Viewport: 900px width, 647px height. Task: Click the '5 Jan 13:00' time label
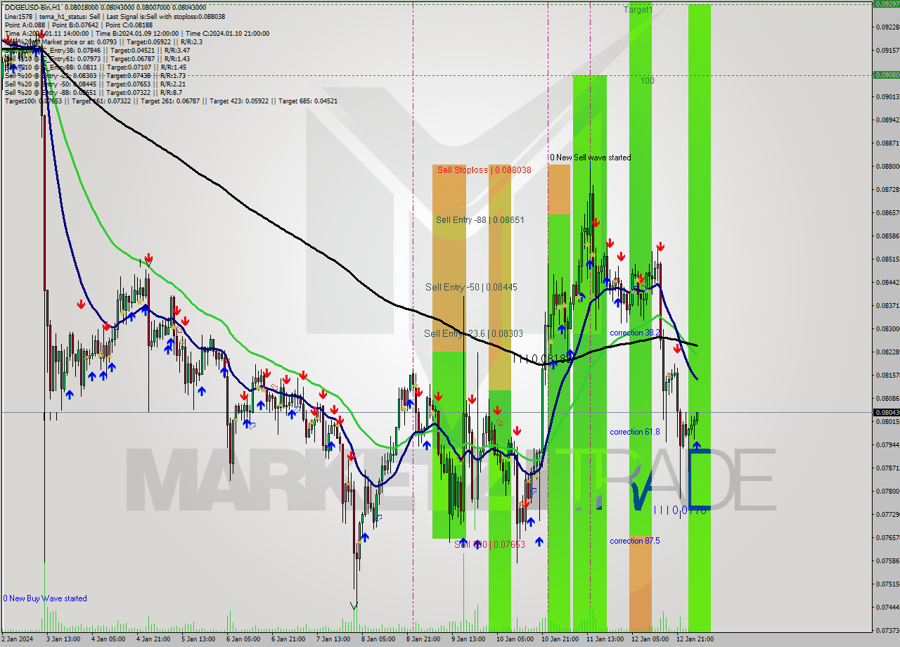[x=198, y=639]
